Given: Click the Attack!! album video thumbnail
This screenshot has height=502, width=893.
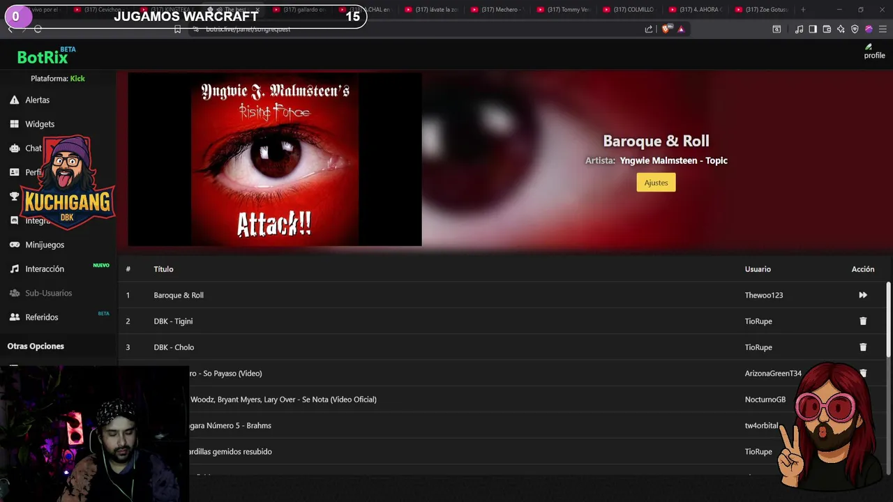Looking at the screenshot, I should point(275,160).
